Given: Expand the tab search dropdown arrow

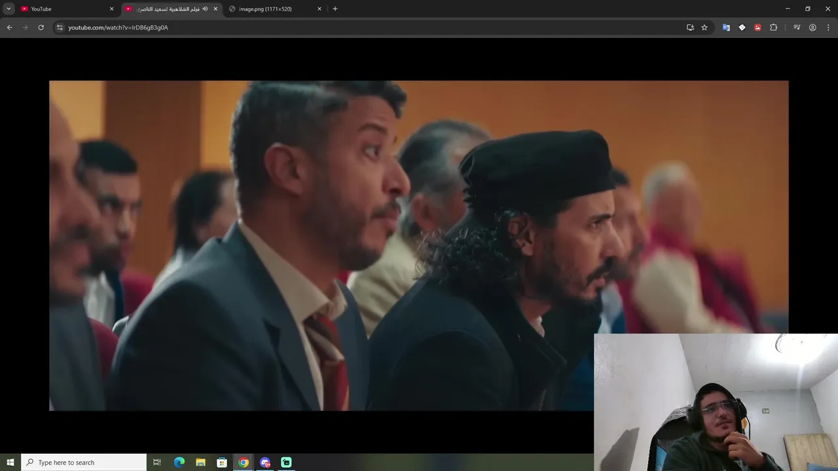Looking at the screenshot, I should 9,9.
